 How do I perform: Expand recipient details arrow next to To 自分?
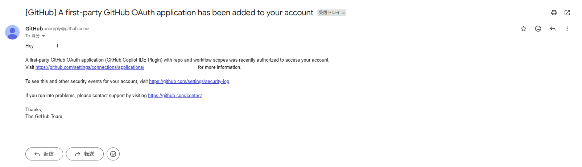point(44,36)
